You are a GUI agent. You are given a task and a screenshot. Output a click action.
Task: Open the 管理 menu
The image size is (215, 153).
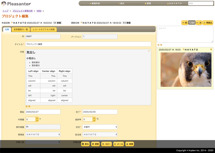coord(148,3)
